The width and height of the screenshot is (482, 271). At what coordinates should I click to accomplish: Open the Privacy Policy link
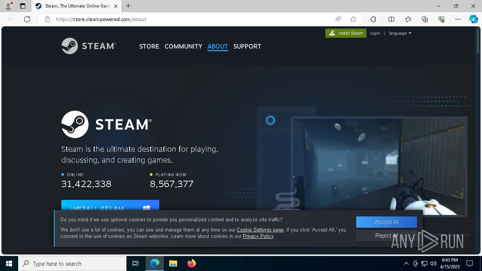[x=258, y=236]
